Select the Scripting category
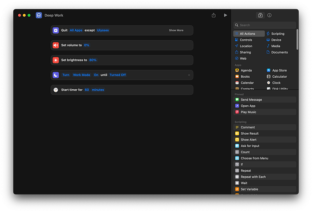 coord(275,33)
